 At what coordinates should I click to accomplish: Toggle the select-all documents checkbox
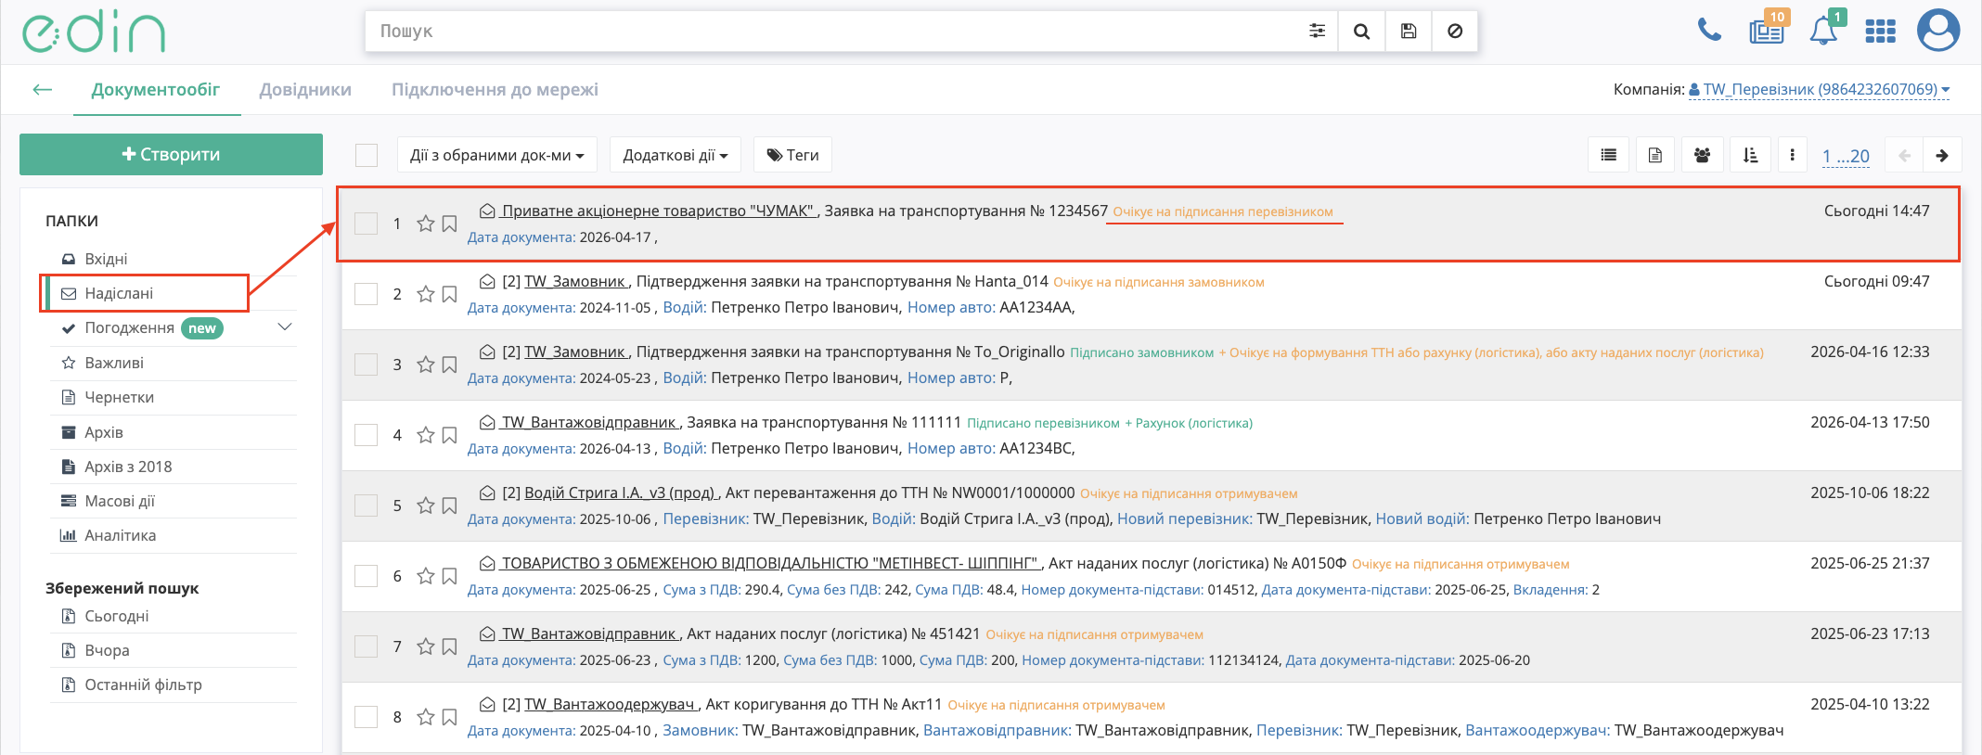(367, 155)
